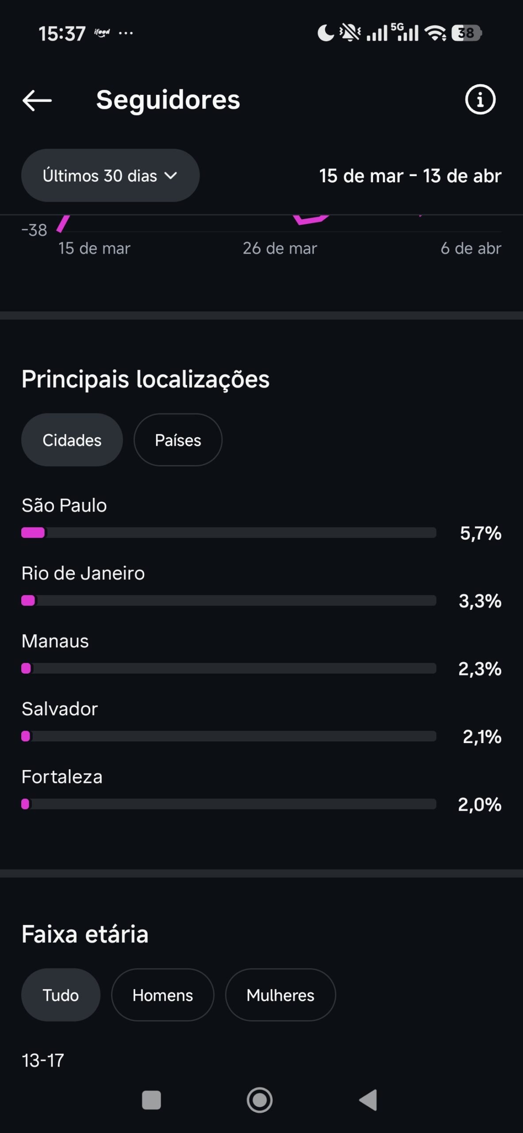The width and height of the screenshot is (523, 1133).
Task: Open the info icon beside Seguidores
Action: click(480, 100)
